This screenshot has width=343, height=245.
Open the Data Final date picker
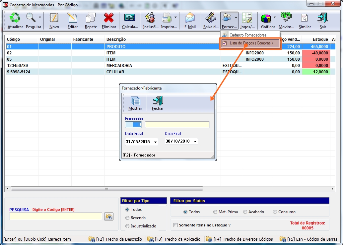click(195, 142)
